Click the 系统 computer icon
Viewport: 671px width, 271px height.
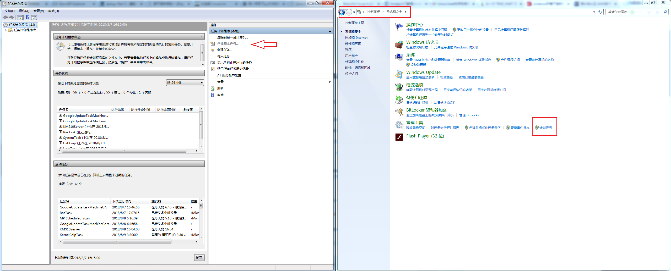(399, 57)
